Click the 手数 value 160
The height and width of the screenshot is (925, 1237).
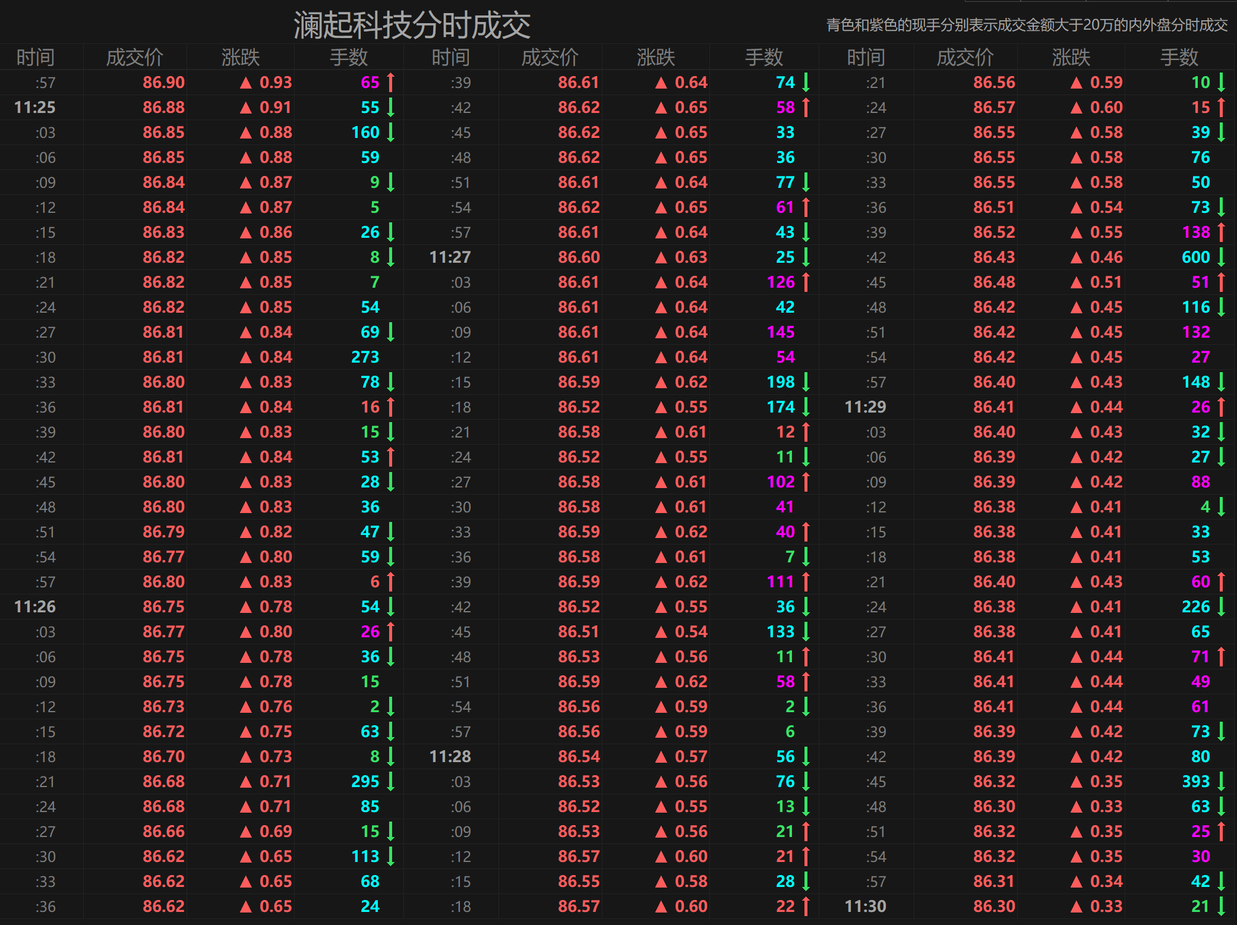(365, 133)
